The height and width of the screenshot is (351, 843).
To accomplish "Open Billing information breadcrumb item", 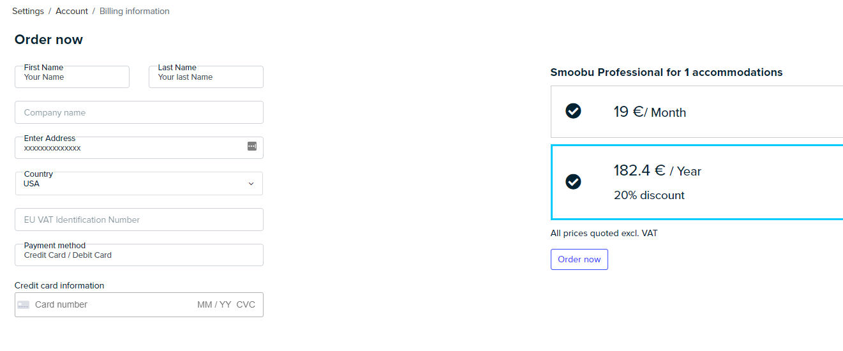I will click(135, 11).
